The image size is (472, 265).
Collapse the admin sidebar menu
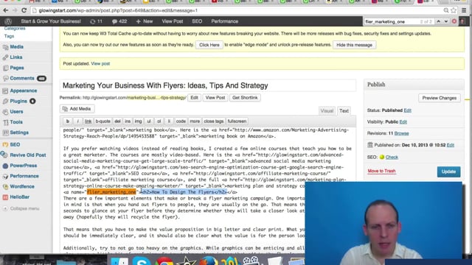(24, 208)
